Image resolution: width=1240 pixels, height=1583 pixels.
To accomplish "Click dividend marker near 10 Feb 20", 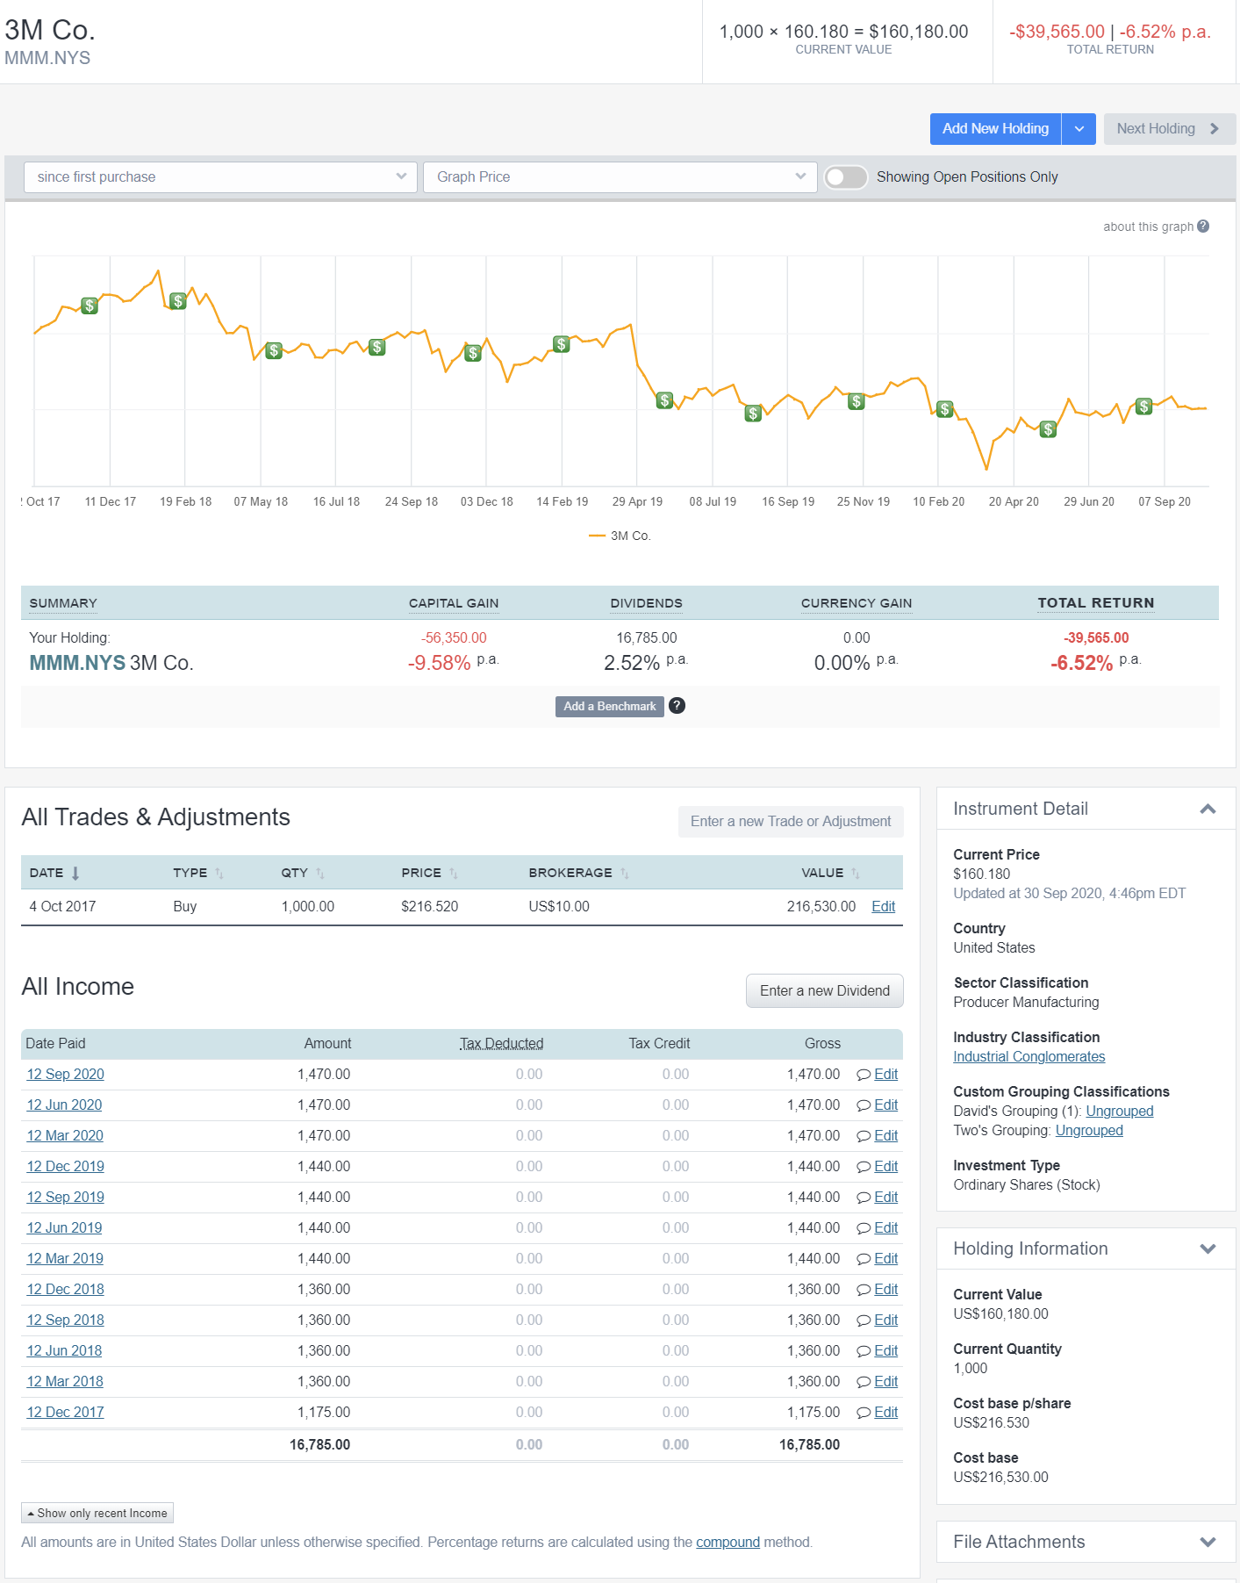I will (945, 409).
